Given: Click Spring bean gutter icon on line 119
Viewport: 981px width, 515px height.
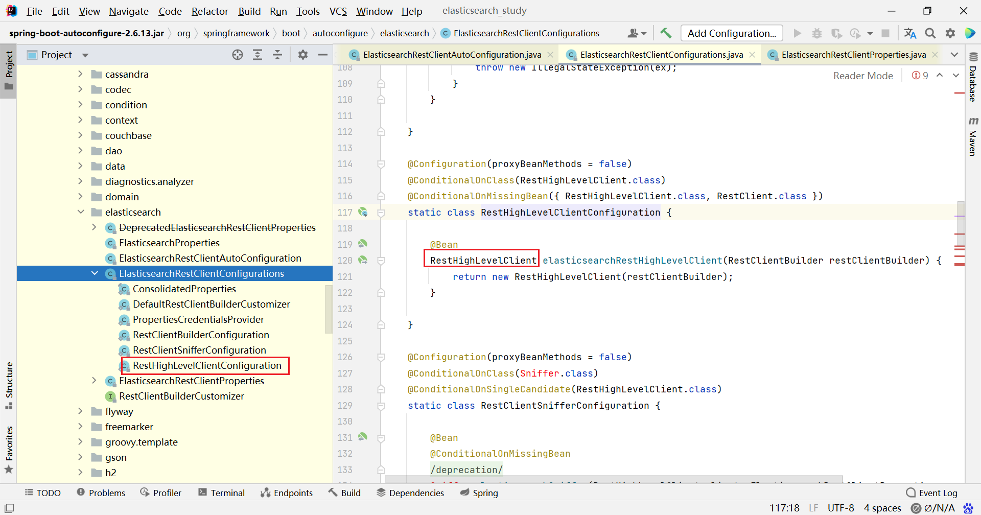Looking at the screenshot, I should point(363,244).
